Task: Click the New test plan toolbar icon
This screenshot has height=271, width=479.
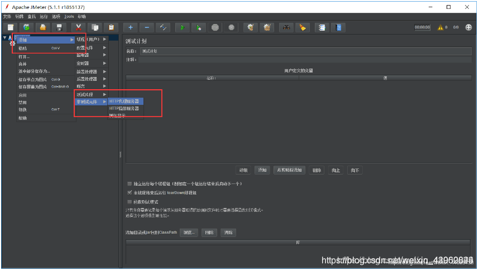Action: click(11, 27)
